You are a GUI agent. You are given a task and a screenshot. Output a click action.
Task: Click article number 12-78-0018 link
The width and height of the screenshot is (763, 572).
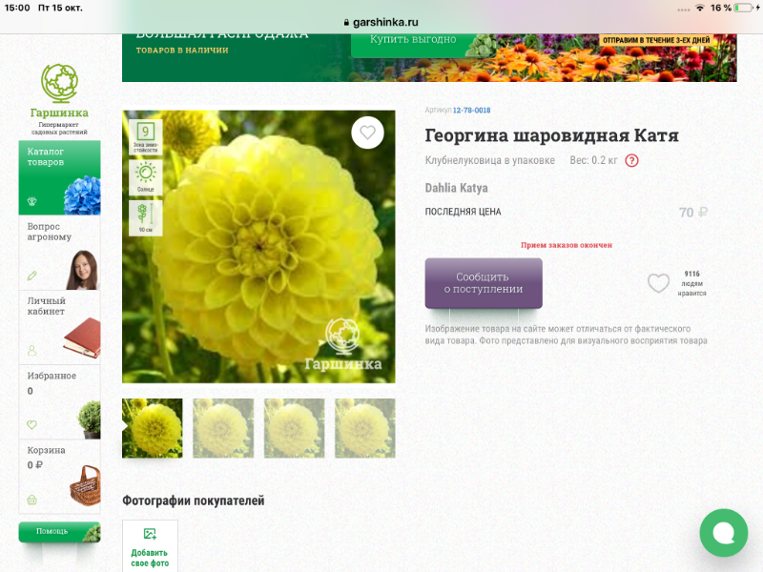(471, 111)
